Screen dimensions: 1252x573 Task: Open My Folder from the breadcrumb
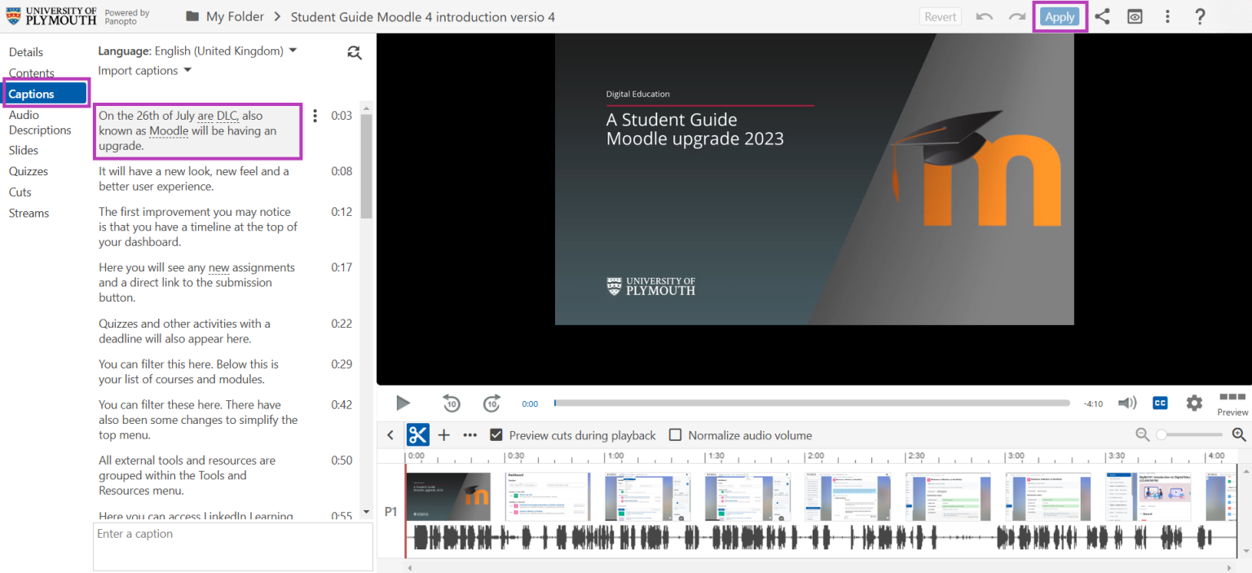coord(234,15)
